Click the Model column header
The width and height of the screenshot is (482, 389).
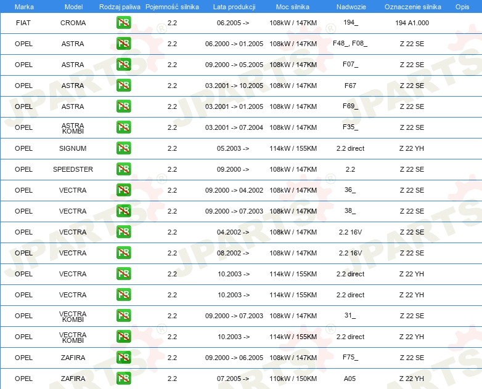point(73,7)
